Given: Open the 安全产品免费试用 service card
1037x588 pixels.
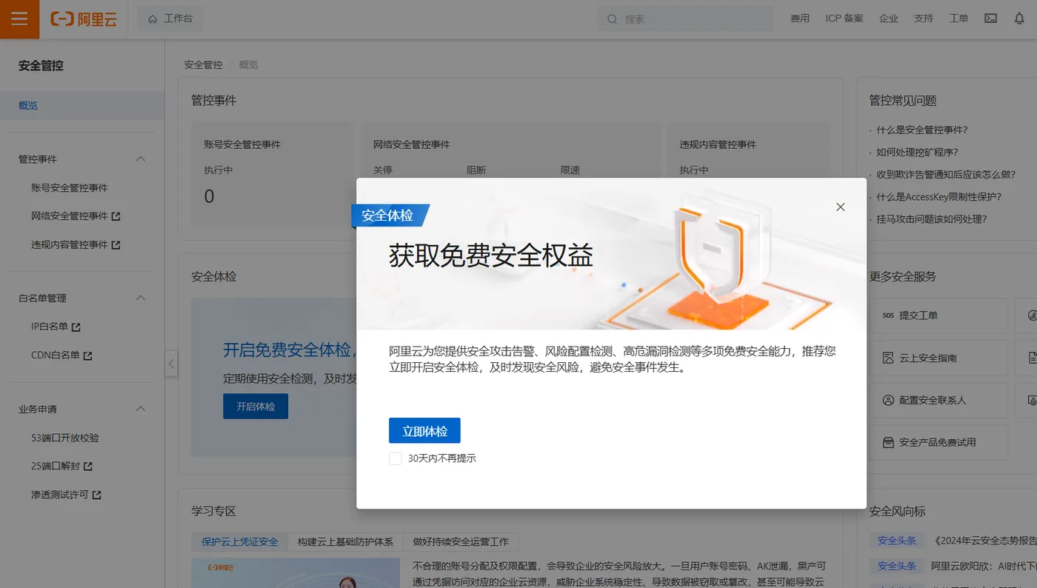Looking at the screenshot, I should 939,442.
